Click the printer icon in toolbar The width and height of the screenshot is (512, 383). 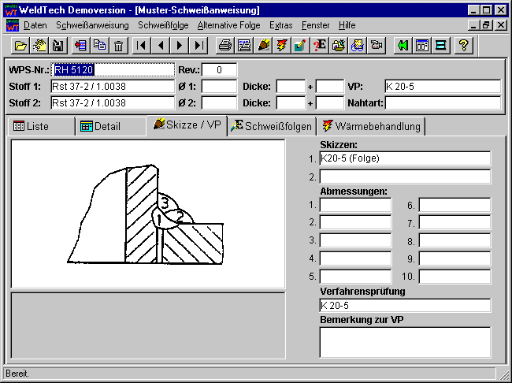click(x=225, y=45)
